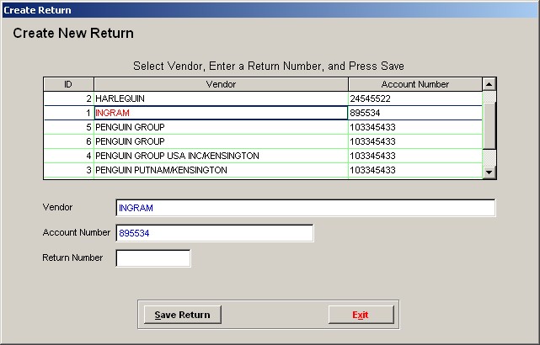The image size is (540, 345).
Task: Select PENGUIN GROUP USA INC/KENSINGTON vendor
Action: click(x=221, y=156)
